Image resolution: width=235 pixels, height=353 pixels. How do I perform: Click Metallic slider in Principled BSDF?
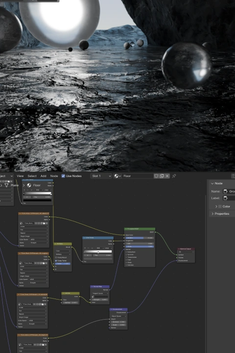pos(140,238)
